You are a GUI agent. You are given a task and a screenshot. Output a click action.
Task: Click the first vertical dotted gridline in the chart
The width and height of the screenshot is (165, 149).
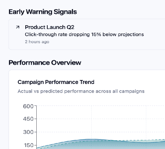click(x=91, y=122)
